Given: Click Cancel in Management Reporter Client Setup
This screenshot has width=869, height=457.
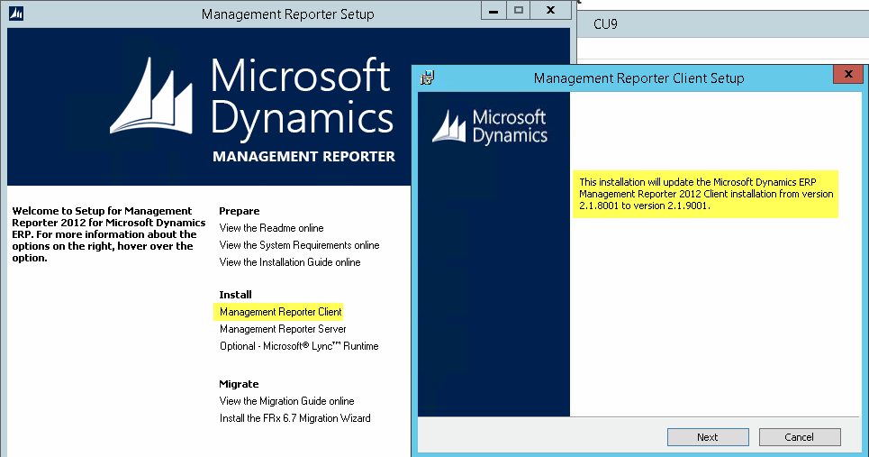Looking at the screenshot, I should pyautogui.click(x=799, y=437).
